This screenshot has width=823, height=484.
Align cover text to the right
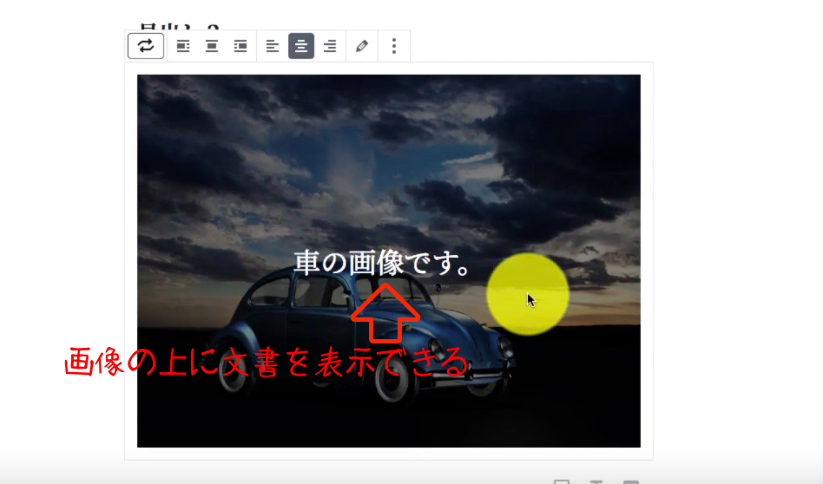330,46
